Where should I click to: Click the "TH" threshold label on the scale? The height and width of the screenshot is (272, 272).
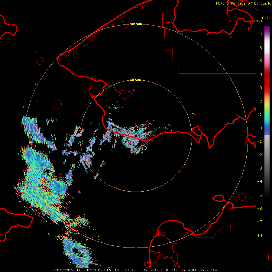(260, 235)
